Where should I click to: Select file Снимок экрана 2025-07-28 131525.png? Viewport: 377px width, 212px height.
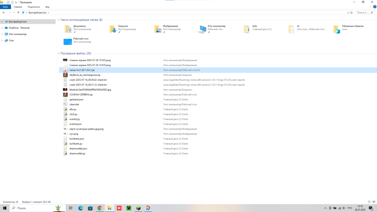(x=90, y=60)
